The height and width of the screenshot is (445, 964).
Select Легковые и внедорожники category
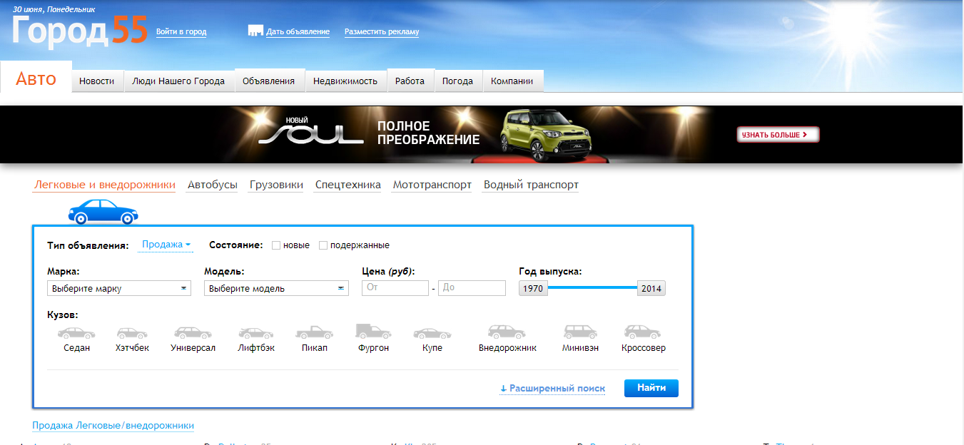104,185
